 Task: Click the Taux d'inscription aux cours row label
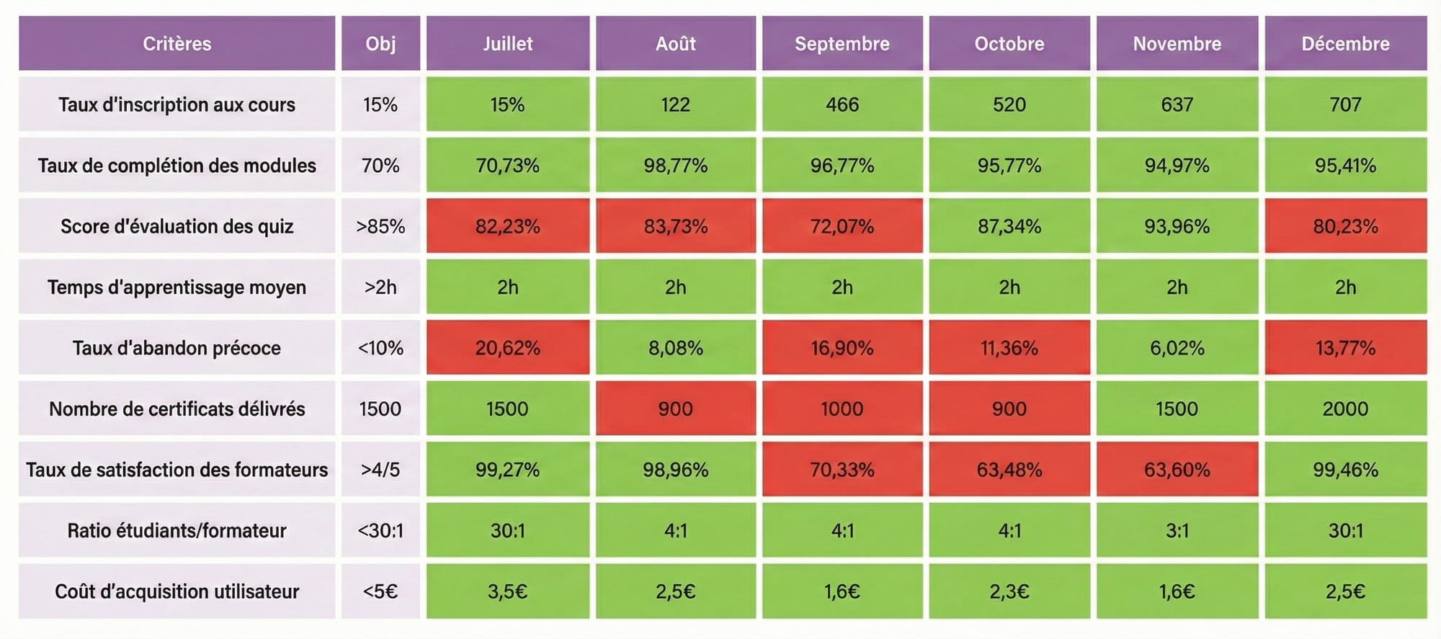click(x=177, y=104)
